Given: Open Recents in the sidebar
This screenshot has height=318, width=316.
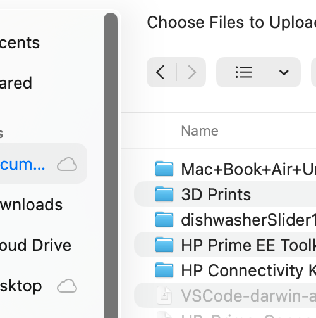Looking at the screenshot, I should (x=20, y=42).
